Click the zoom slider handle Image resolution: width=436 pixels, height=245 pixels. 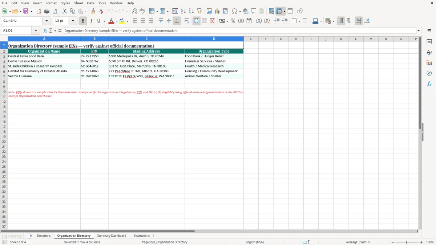pyautogui.click(x=407, y=242)
